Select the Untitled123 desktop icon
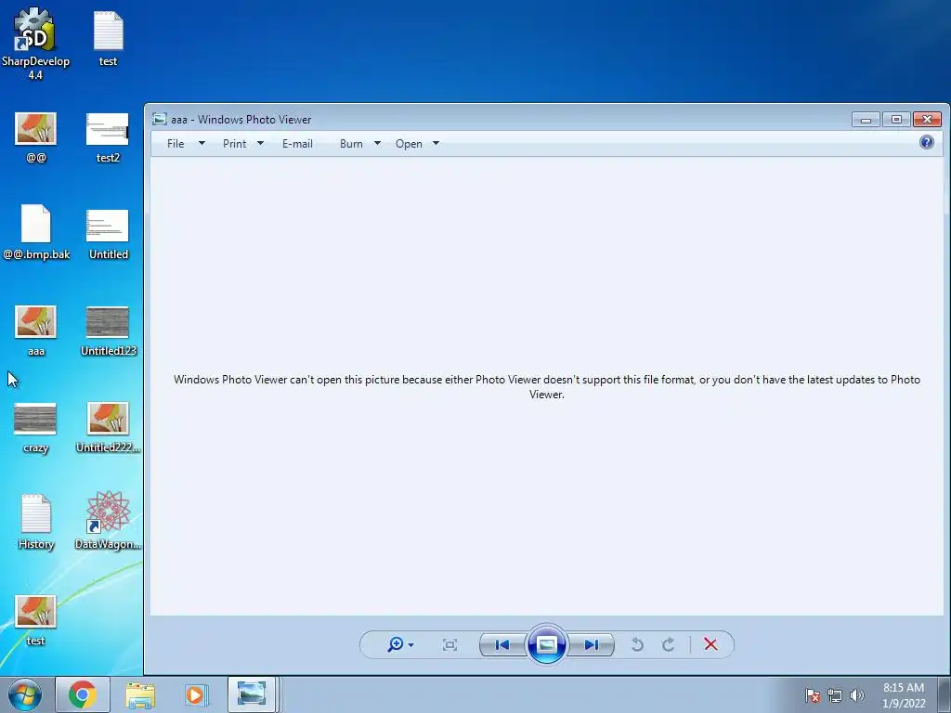 [x=108, y=331]
